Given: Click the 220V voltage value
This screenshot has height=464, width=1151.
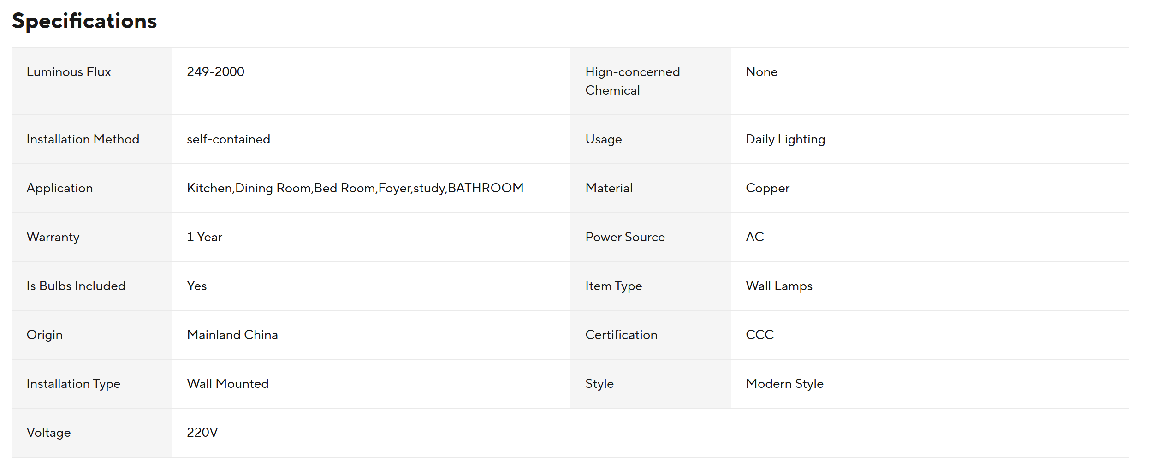Looking at the screenshot, I should pyautogui.click(x=202, y=433).
